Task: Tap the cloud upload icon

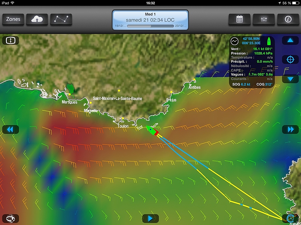Action: click(x=37, y=19)
